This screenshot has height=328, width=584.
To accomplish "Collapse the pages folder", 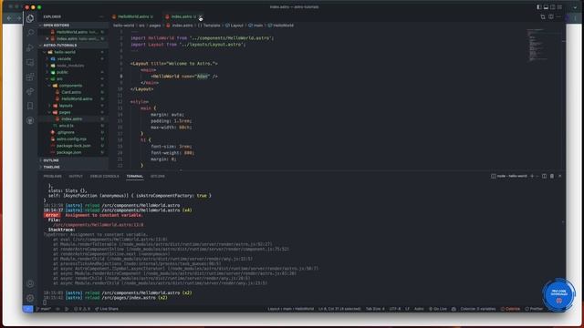I will pyautogui.click(x=65, y=112).
